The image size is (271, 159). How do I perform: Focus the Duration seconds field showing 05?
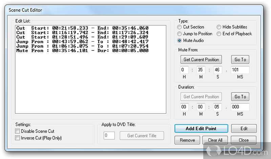pyautogui.click(x=217, y=107)
